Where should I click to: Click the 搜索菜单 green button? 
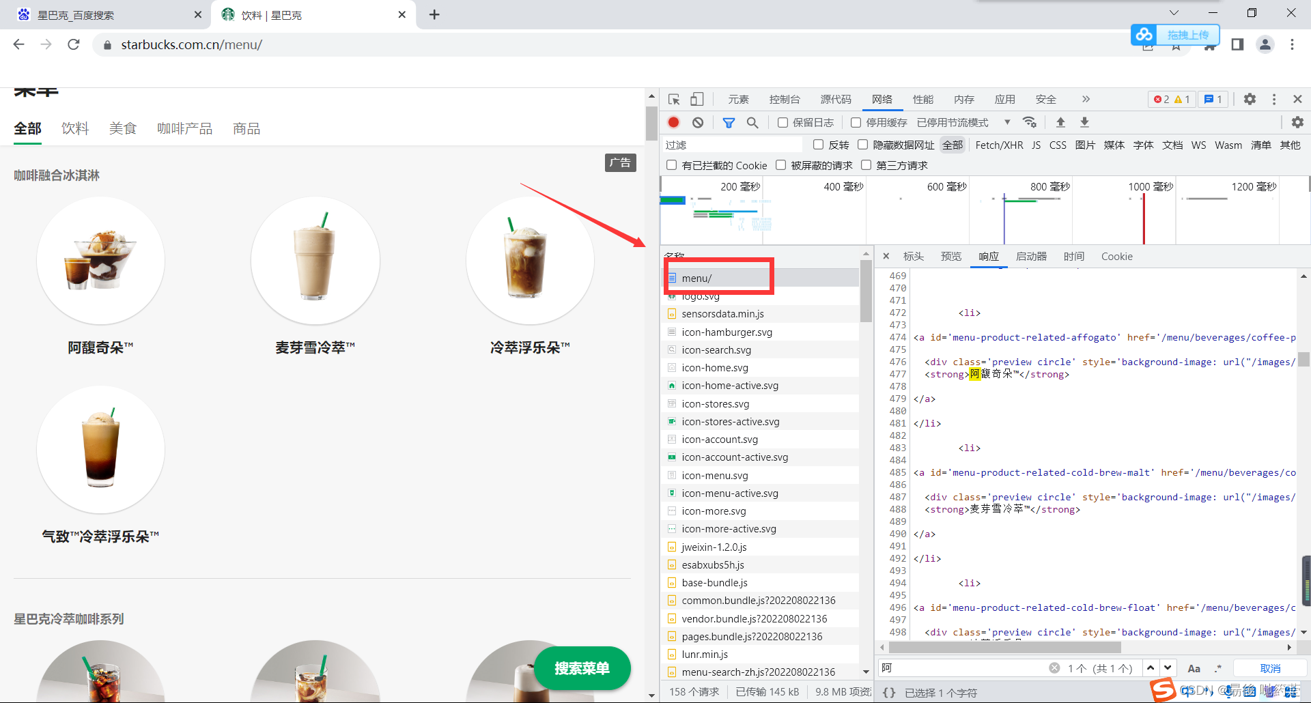pyautogui.click(x=582, y=668)
